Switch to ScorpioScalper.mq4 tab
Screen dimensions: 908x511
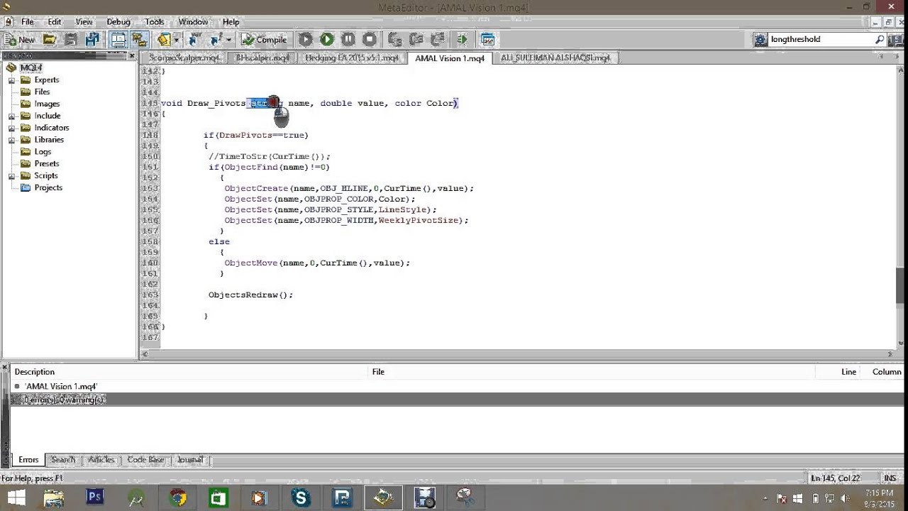point(184,58)
